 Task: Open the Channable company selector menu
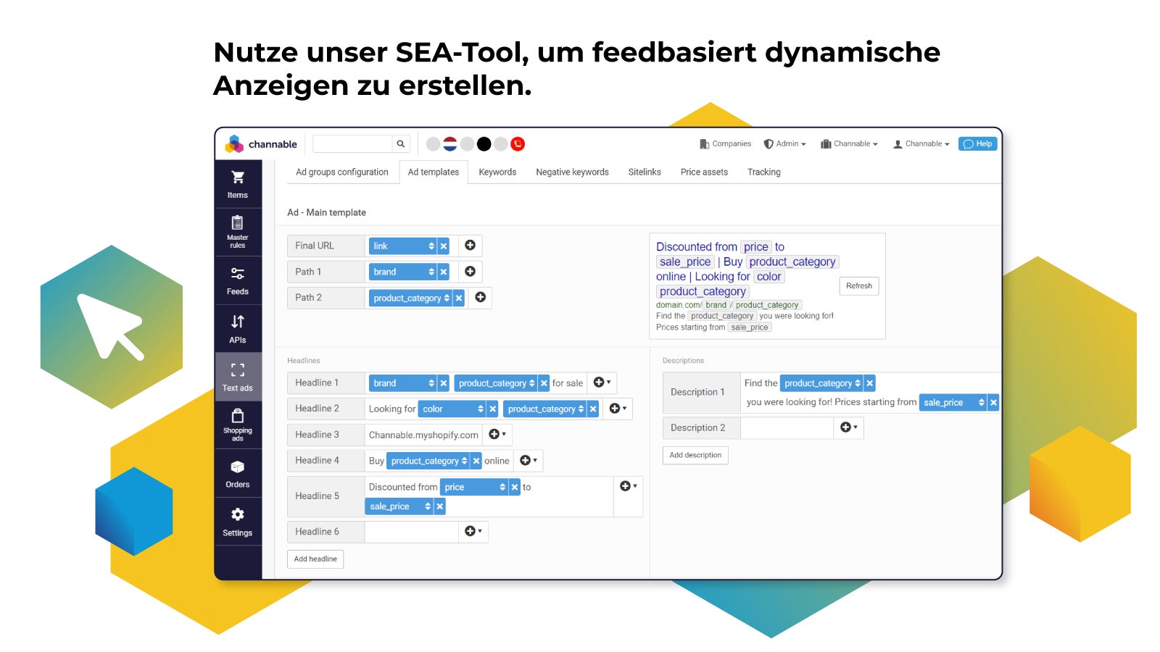(849, 144)
